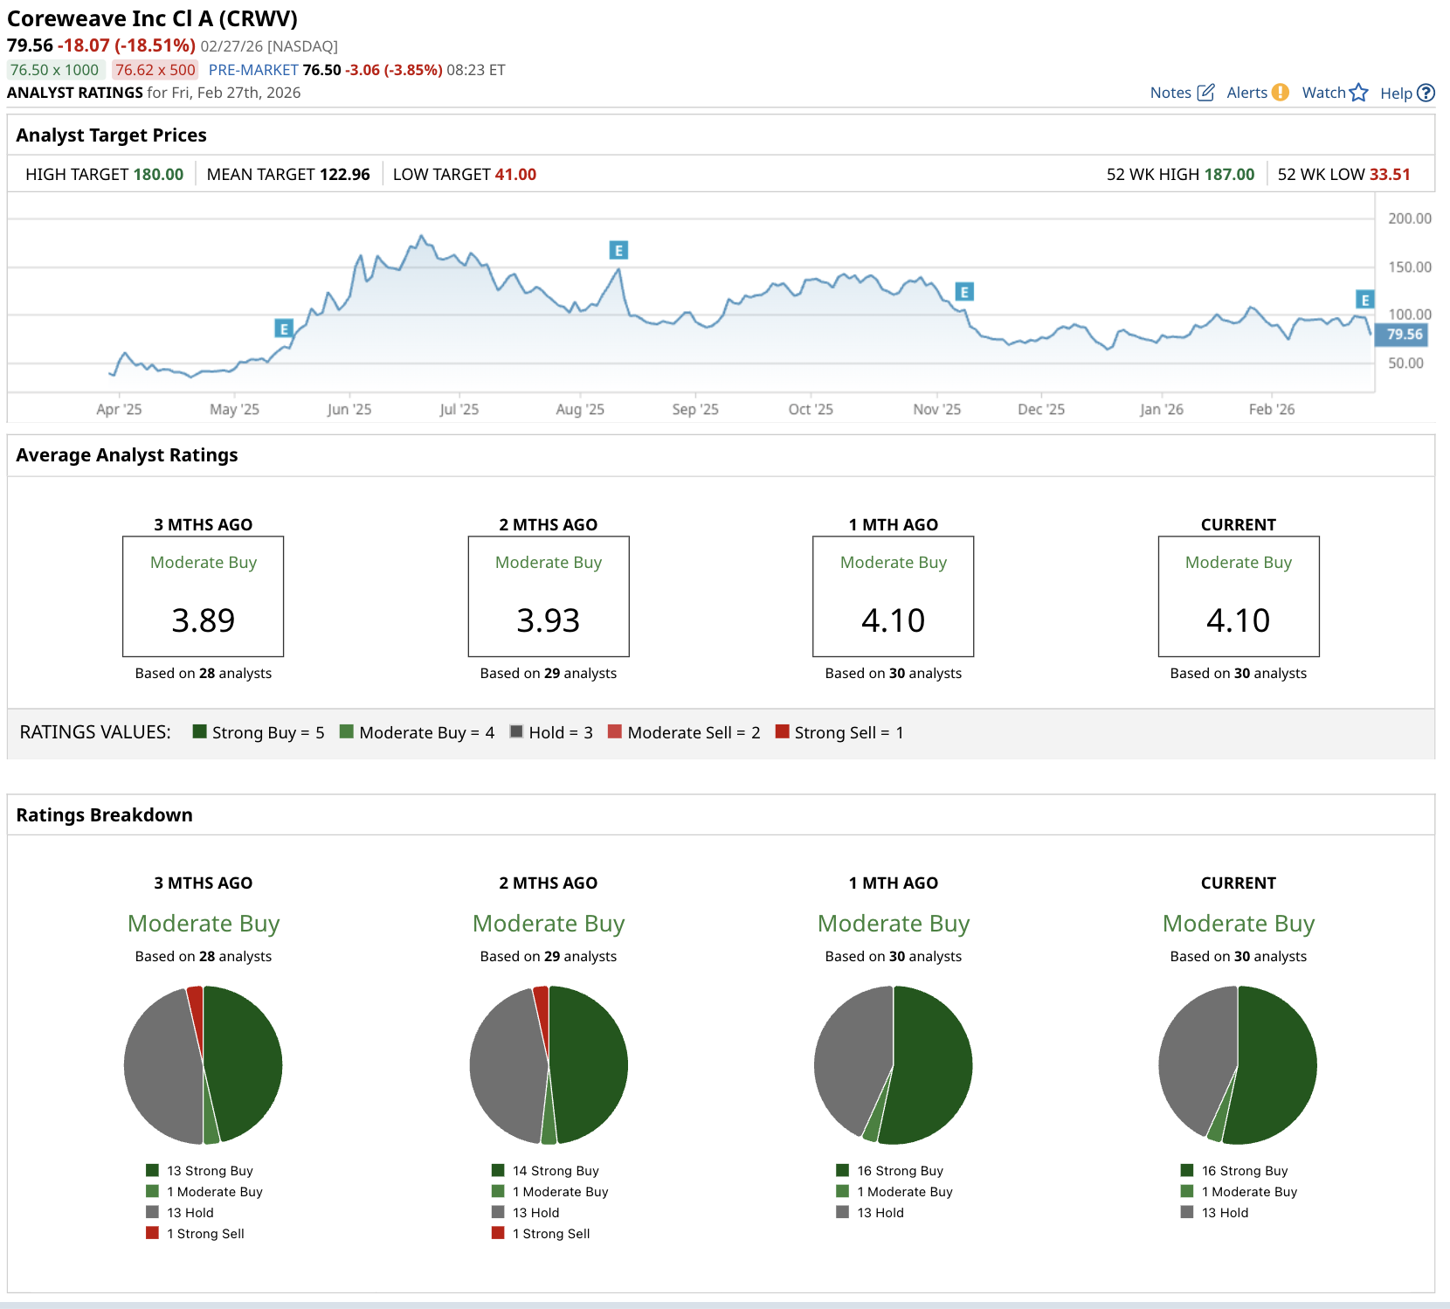The image size is (1450, 1309).
Task: Click the earnings marker after Feb '26
Action: [1364, 300]
